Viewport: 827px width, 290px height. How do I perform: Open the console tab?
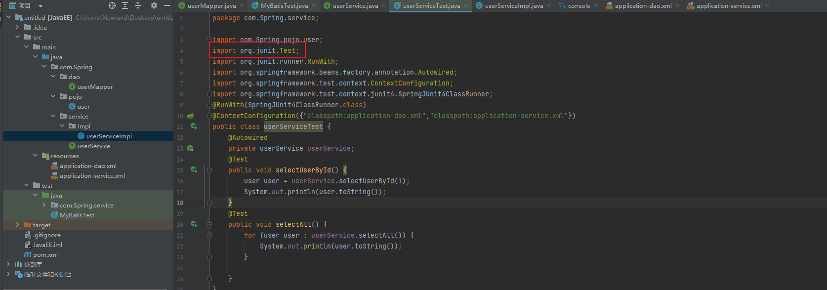pyautogui.click(x=579, y=6)
